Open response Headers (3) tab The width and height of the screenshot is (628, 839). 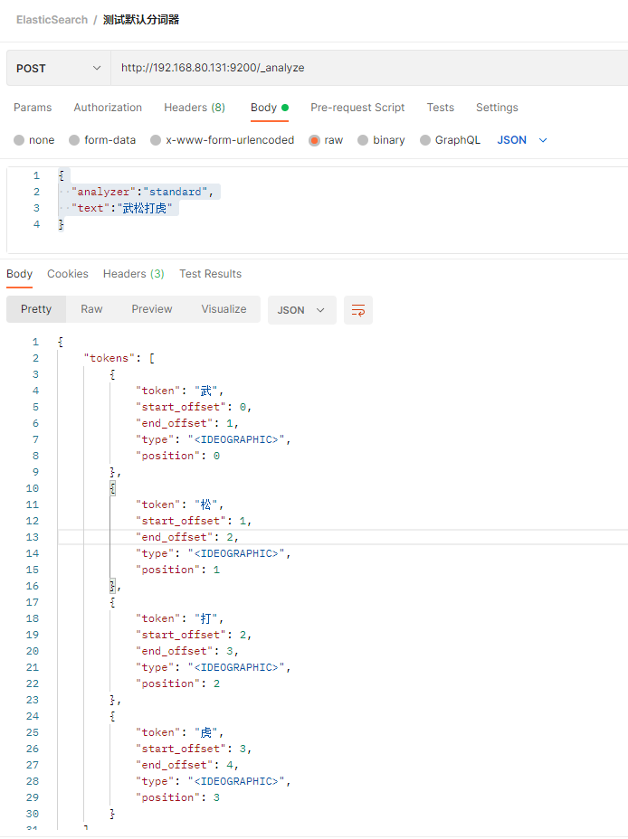pos(133,274)
